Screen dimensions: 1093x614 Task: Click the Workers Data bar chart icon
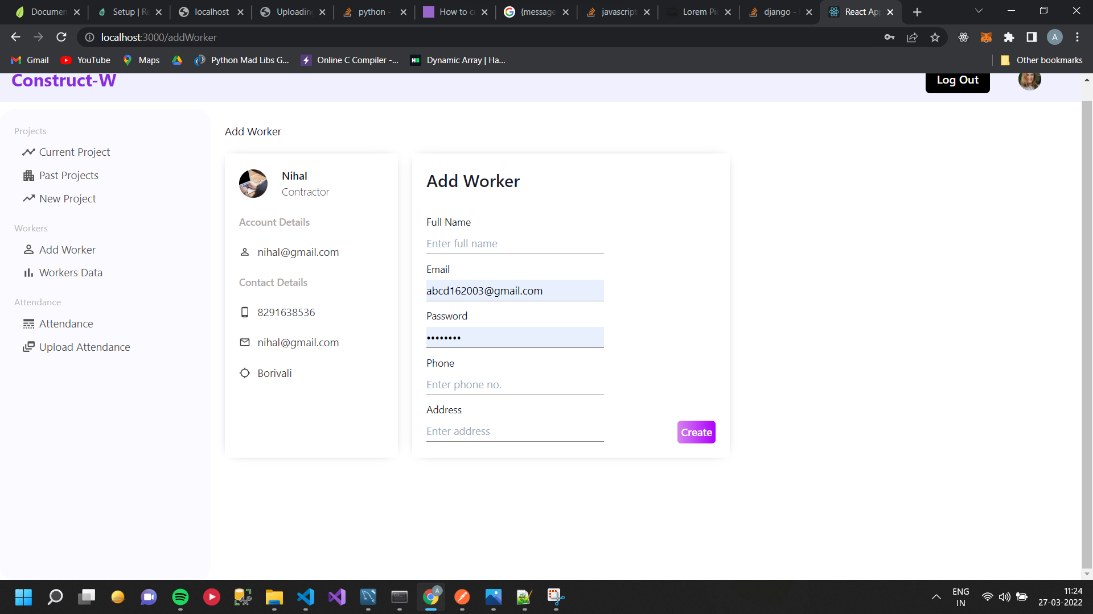(x=29, y=273)
